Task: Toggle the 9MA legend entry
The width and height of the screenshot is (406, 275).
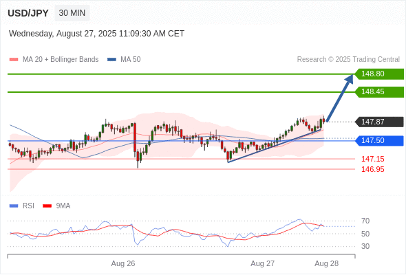Action: [56, 206]
